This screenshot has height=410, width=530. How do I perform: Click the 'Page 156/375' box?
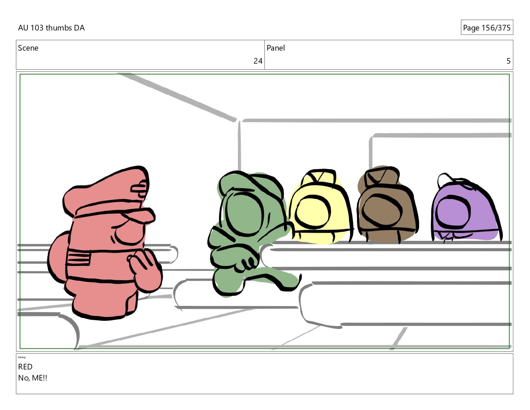coord(487,27)
